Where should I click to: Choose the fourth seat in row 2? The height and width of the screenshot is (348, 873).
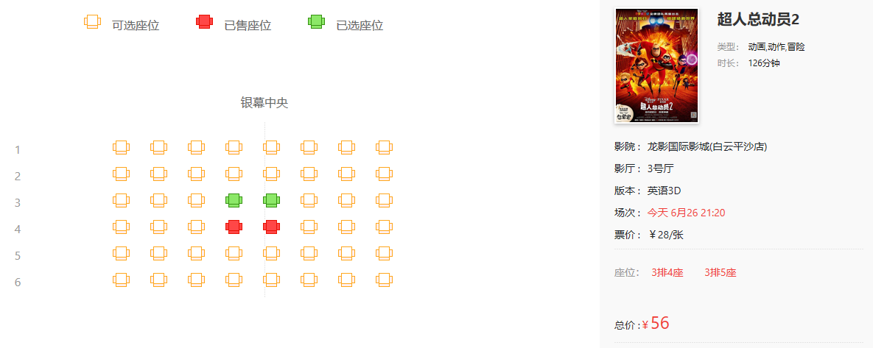tap(234, 174)
